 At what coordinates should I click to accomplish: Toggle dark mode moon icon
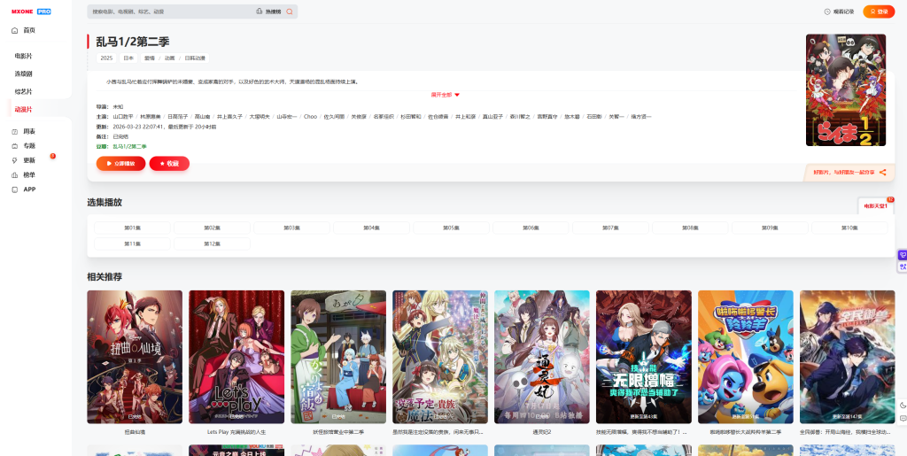(903, 406)
